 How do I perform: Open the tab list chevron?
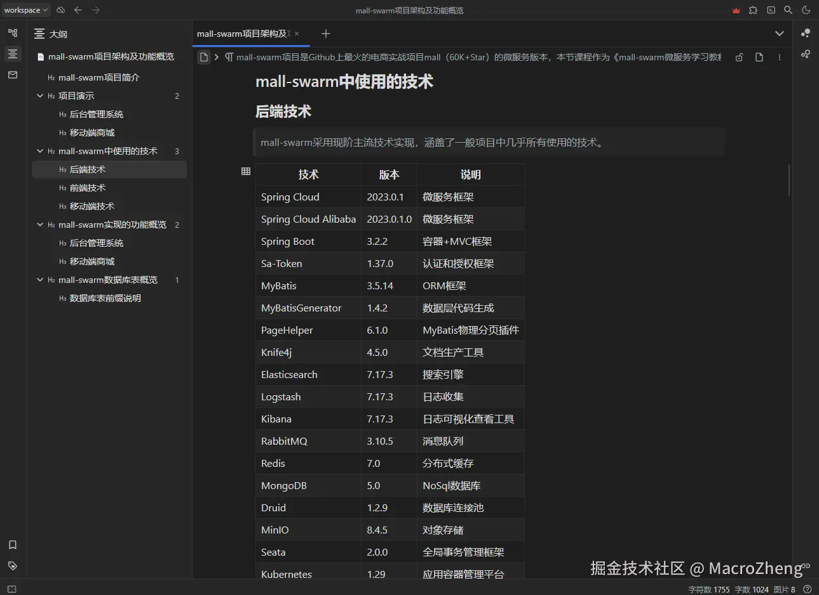[780, 34]
